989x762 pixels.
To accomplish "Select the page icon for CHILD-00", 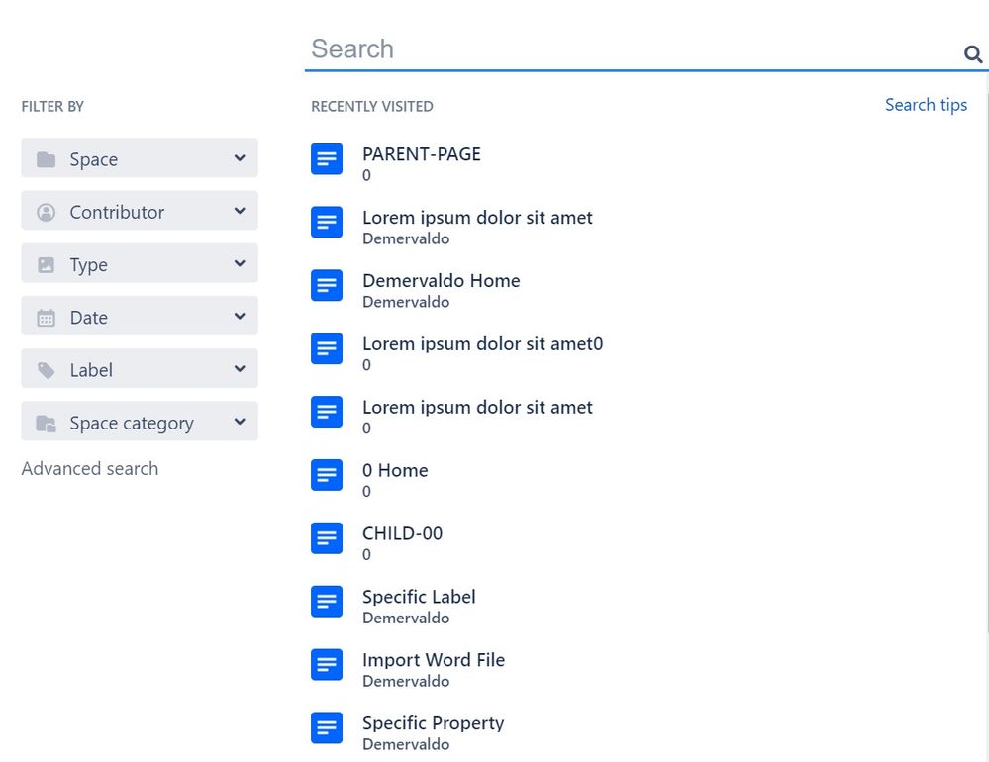I will (327, 538).
